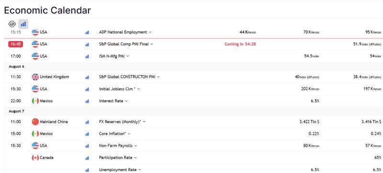Click the 3.422 Tln $ forecast value

309,121
